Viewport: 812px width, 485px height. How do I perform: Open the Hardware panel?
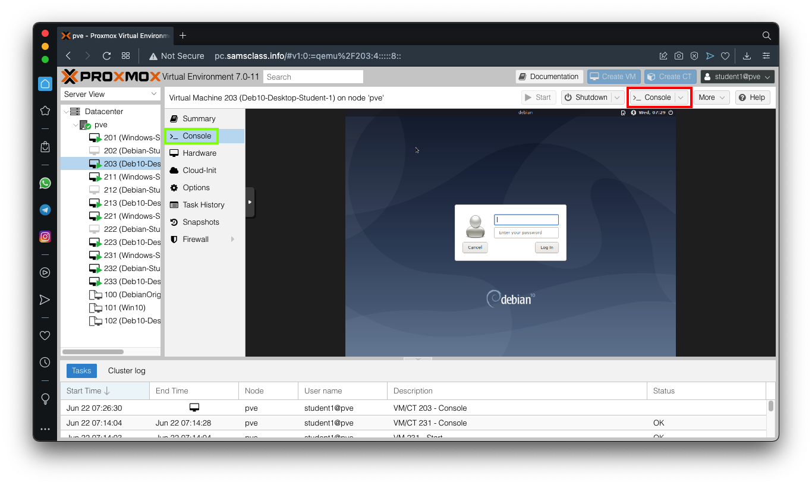pyautogui.click(x=204, y=153)
